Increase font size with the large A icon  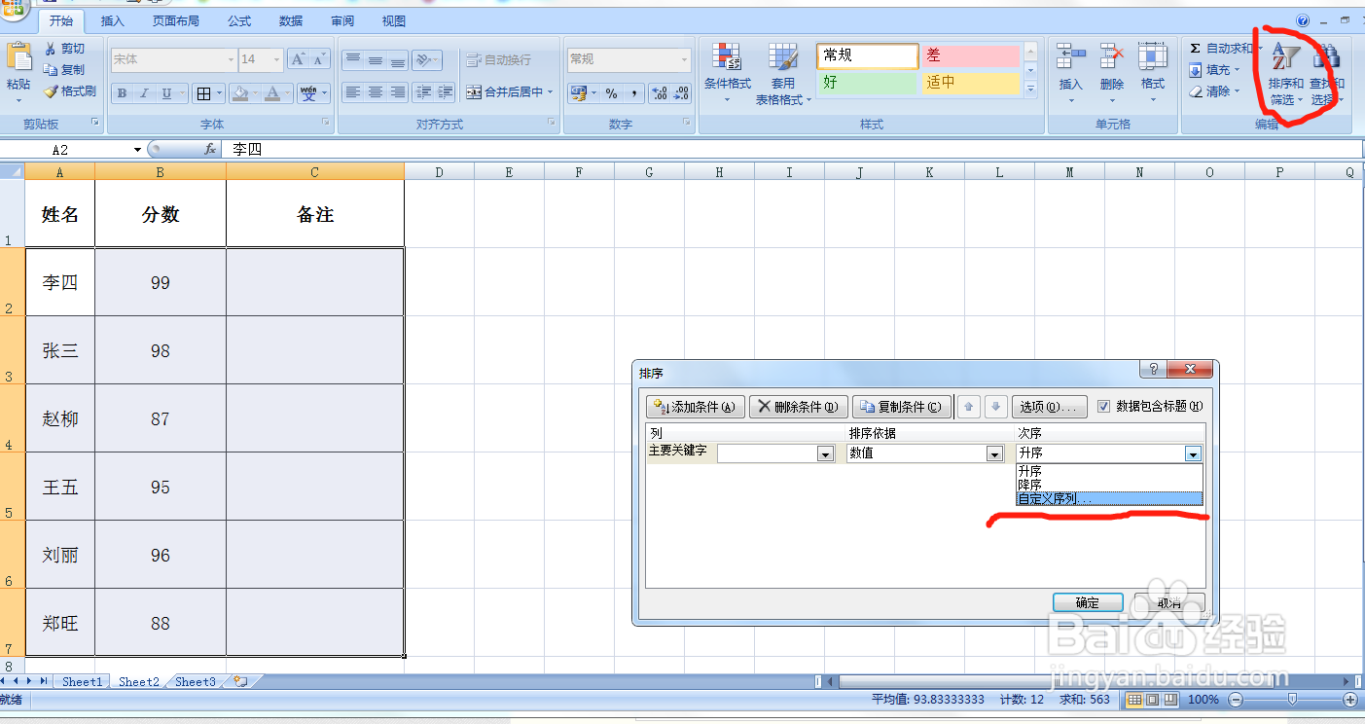click(x=298, y=59)
